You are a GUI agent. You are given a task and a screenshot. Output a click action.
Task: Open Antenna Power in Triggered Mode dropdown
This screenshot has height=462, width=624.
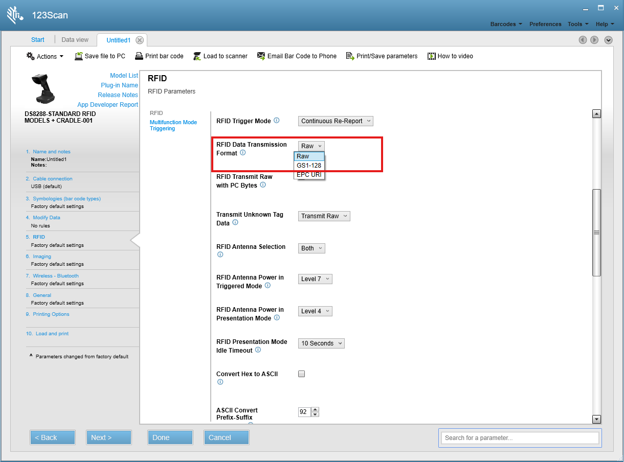click(315, 279)
